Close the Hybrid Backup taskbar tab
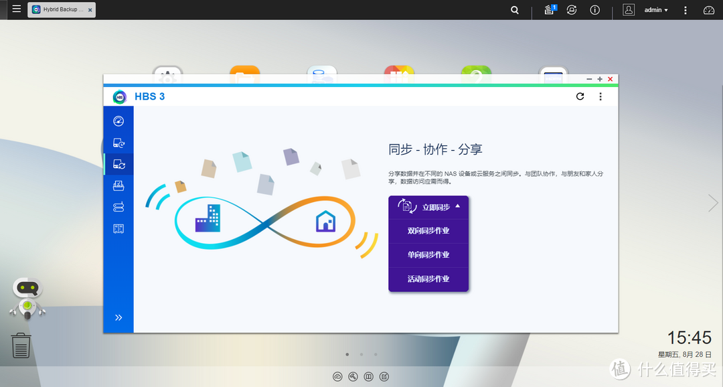The image size is (723, 387). [90, 9]
